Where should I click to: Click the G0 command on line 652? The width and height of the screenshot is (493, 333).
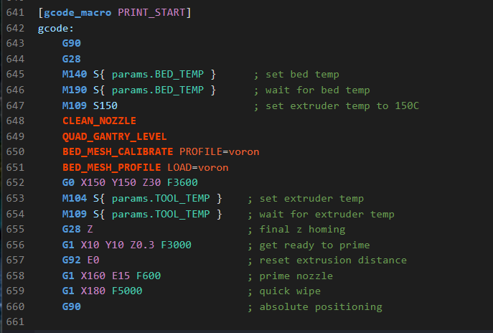pyautogui.click(x=68, y=183)
